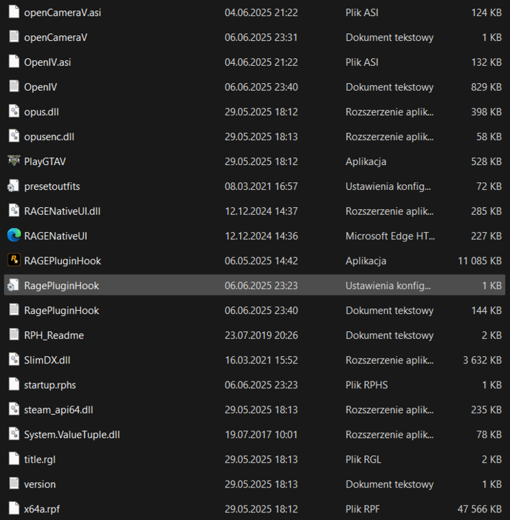510x520 pixels.
Task: Click the version document icon
Action: 14,483
